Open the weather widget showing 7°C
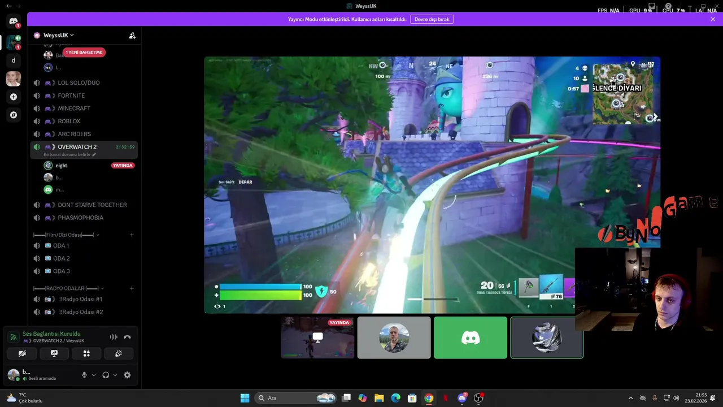This screenshot has height=407, width=723. click(24, 398)
